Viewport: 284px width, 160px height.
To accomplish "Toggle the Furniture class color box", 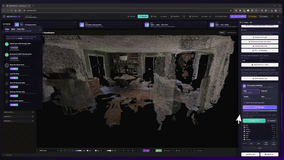I will click(245, 140).
